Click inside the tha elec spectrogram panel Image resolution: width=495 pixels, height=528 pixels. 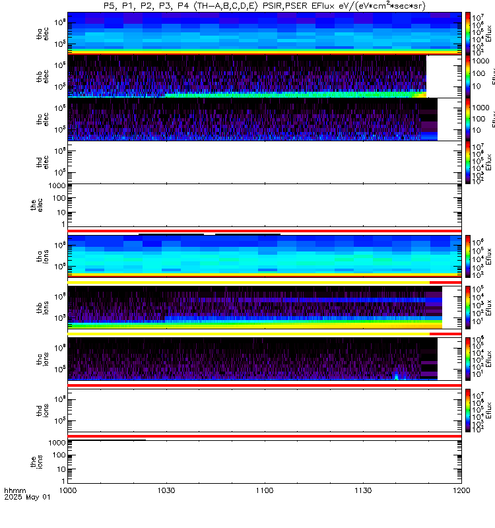coord(265,34)
